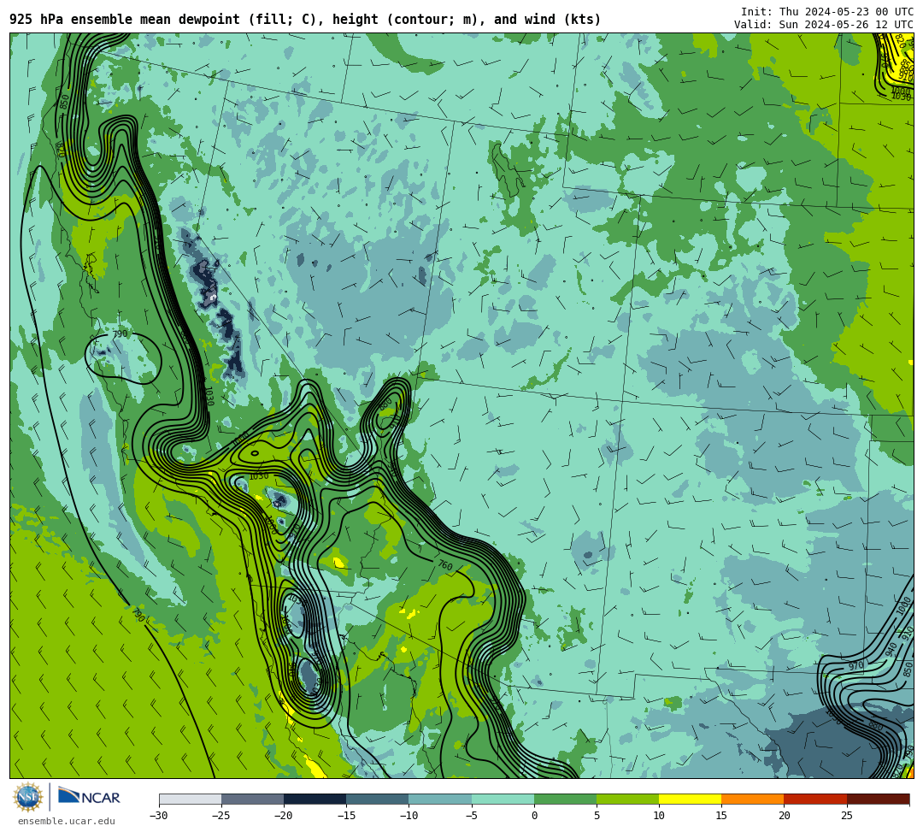
Task: Click the NCAR logo
Action: point(89,797)
